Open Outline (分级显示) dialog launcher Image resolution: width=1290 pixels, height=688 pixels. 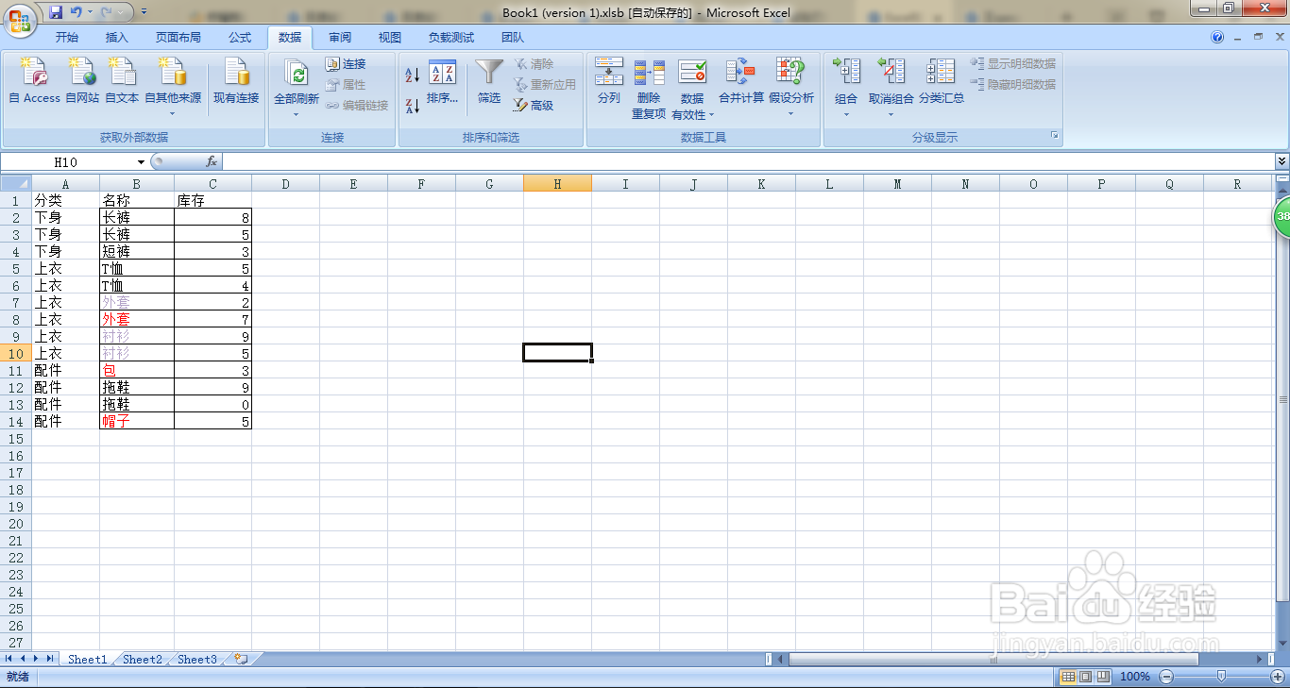point(1055,137)
